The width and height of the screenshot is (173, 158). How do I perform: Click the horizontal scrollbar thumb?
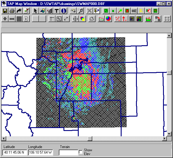tap(90, 139)
